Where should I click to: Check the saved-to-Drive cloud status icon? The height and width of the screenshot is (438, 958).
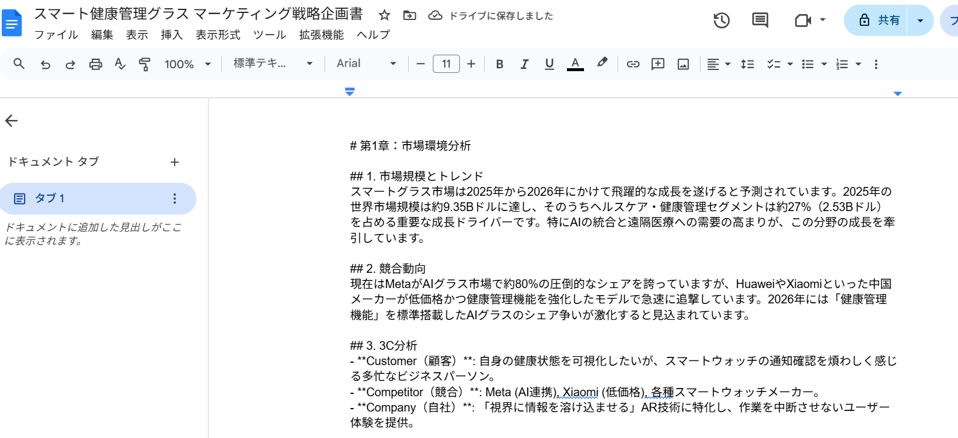(435, 15)
